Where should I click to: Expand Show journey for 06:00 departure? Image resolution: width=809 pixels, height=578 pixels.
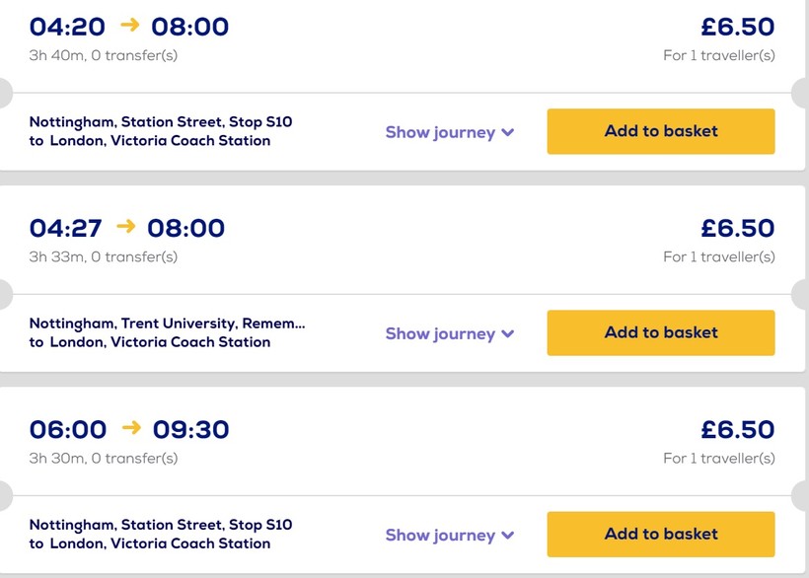click(440, 535)
